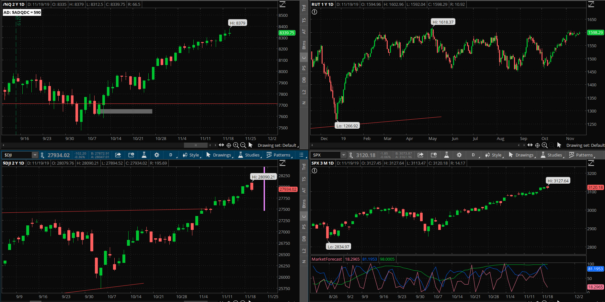Click the flask icon in SPX chart toolbar

446,155
